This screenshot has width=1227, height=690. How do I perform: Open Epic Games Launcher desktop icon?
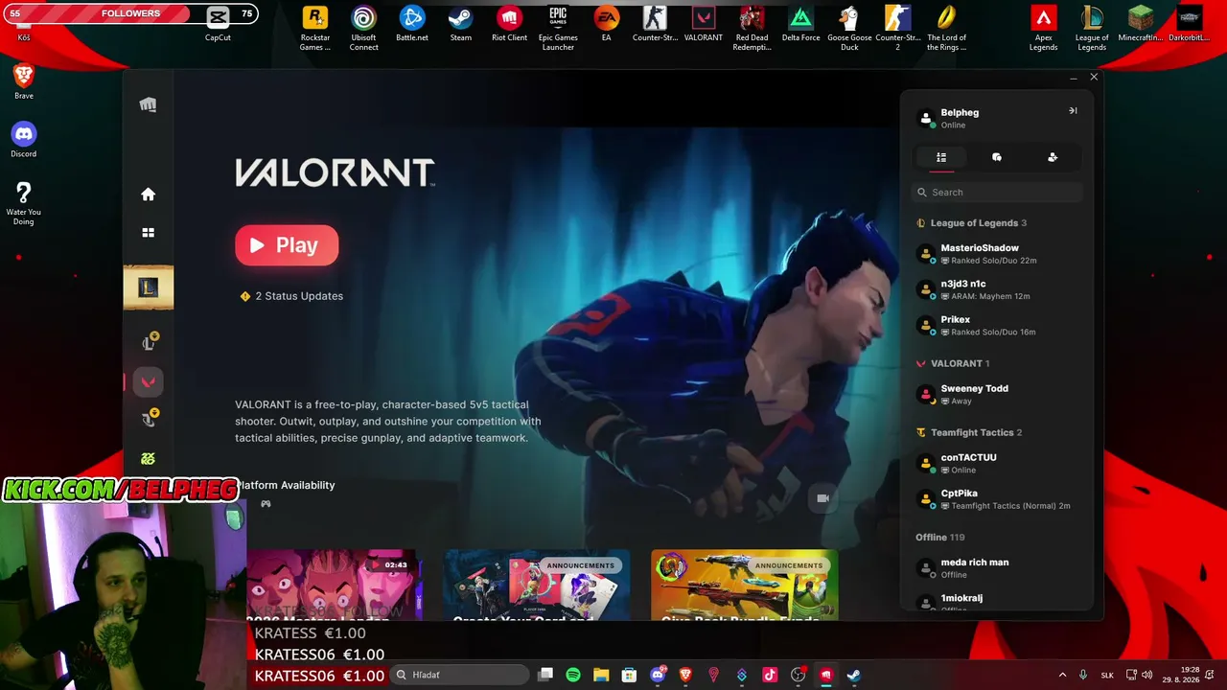[x=558, y=29]
